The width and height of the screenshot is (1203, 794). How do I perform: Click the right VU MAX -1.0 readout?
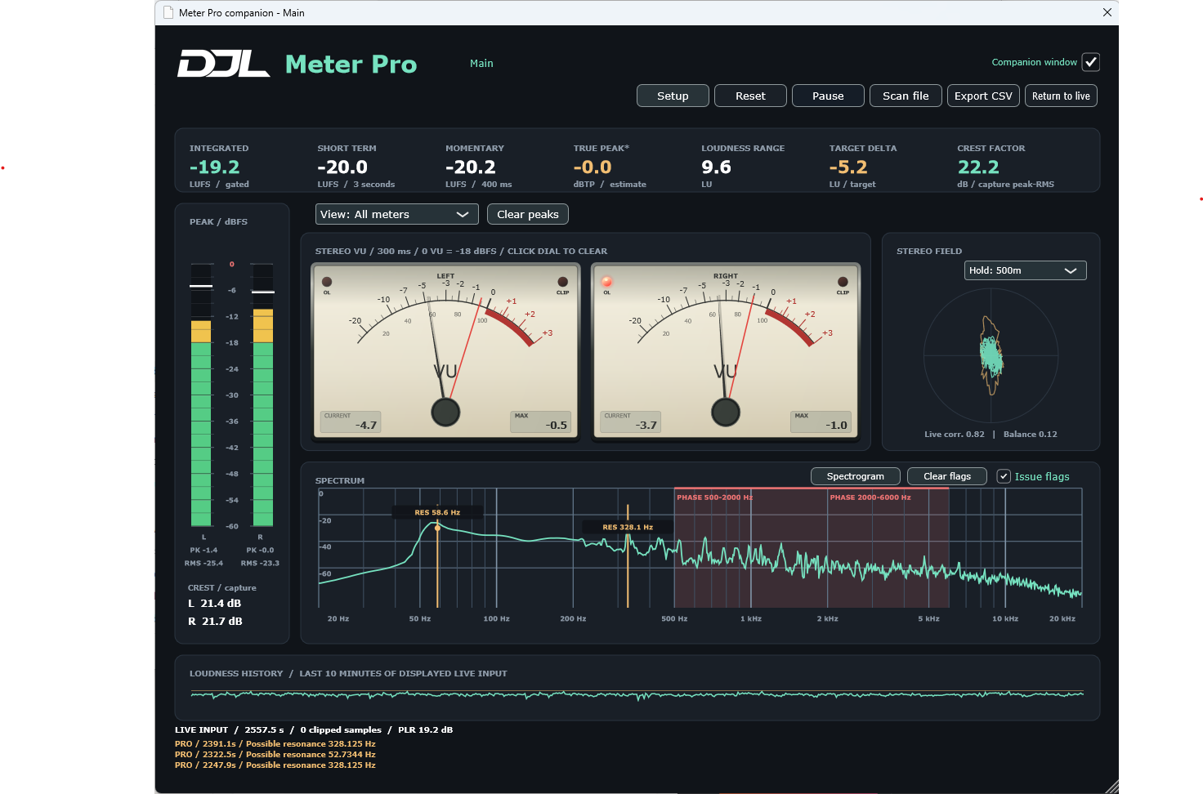point(821,422)
